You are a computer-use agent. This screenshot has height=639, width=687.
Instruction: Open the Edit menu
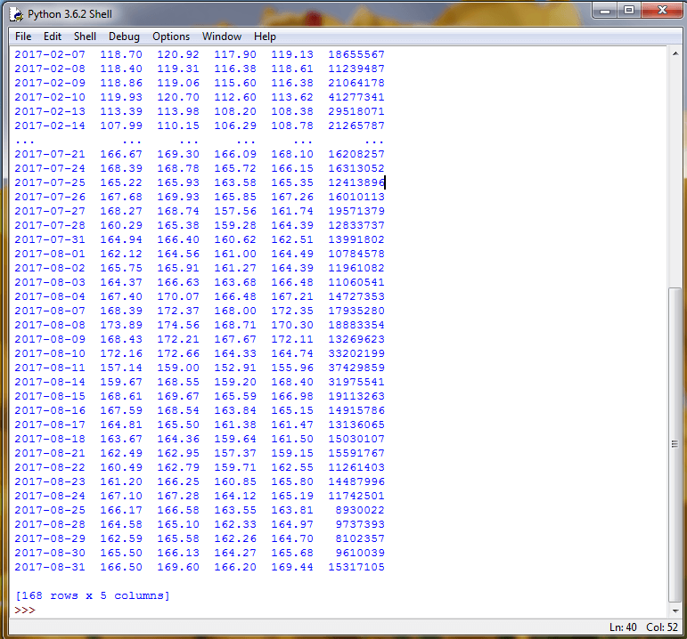(x=53, y=36)
